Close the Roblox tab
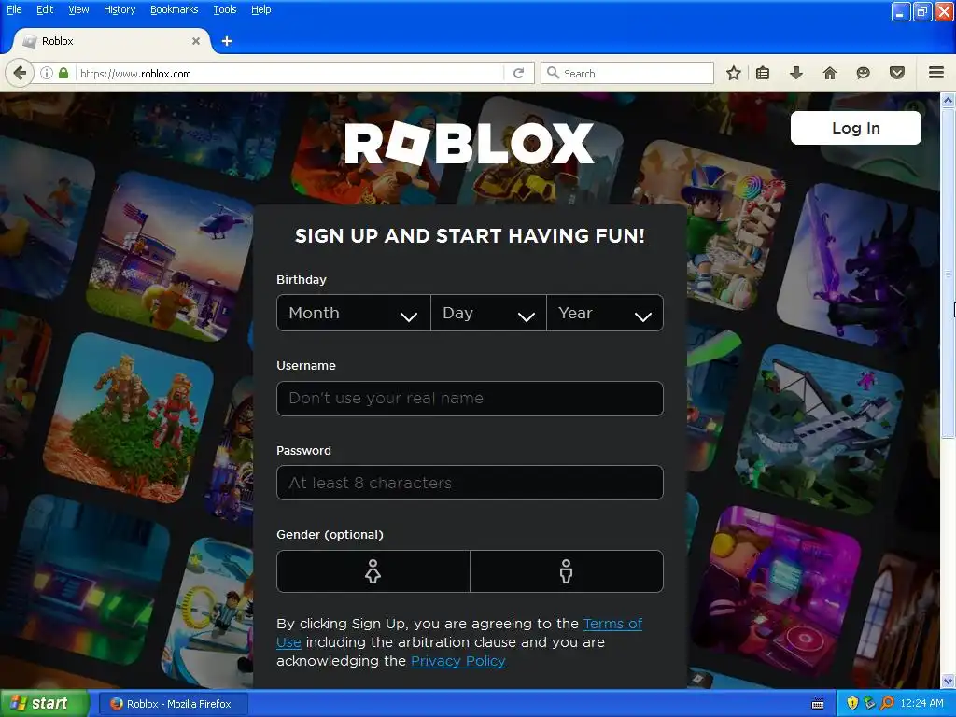The height and width of the screenshot is (717, 956). click(196, 41)
